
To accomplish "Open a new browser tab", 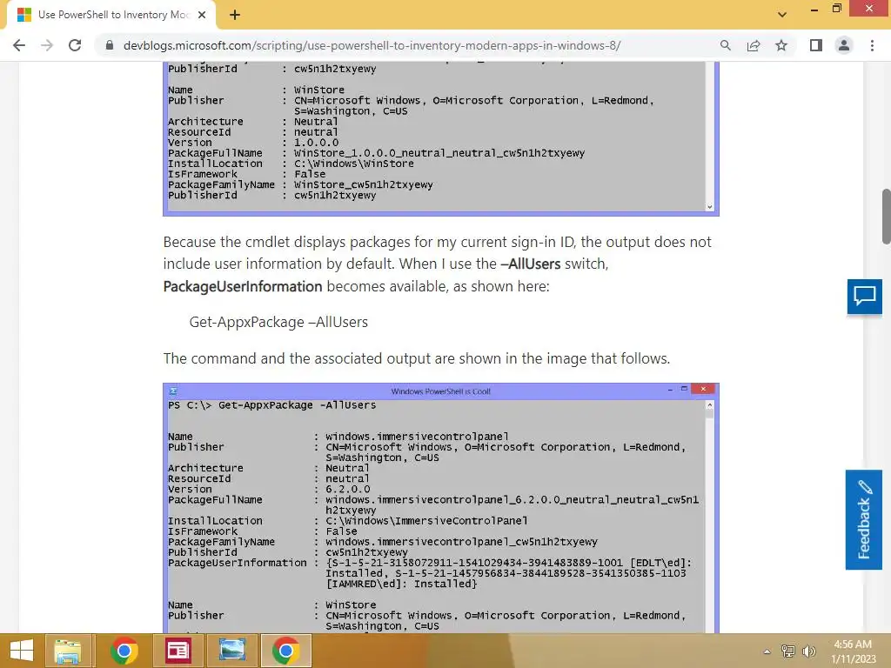I will [x=235, y=15].
